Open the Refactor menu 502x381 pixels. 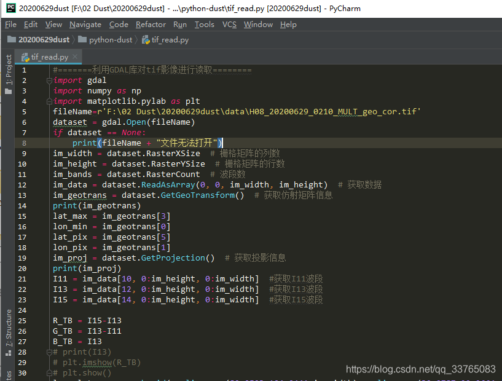pyautogui.click(x=151, y=25)
